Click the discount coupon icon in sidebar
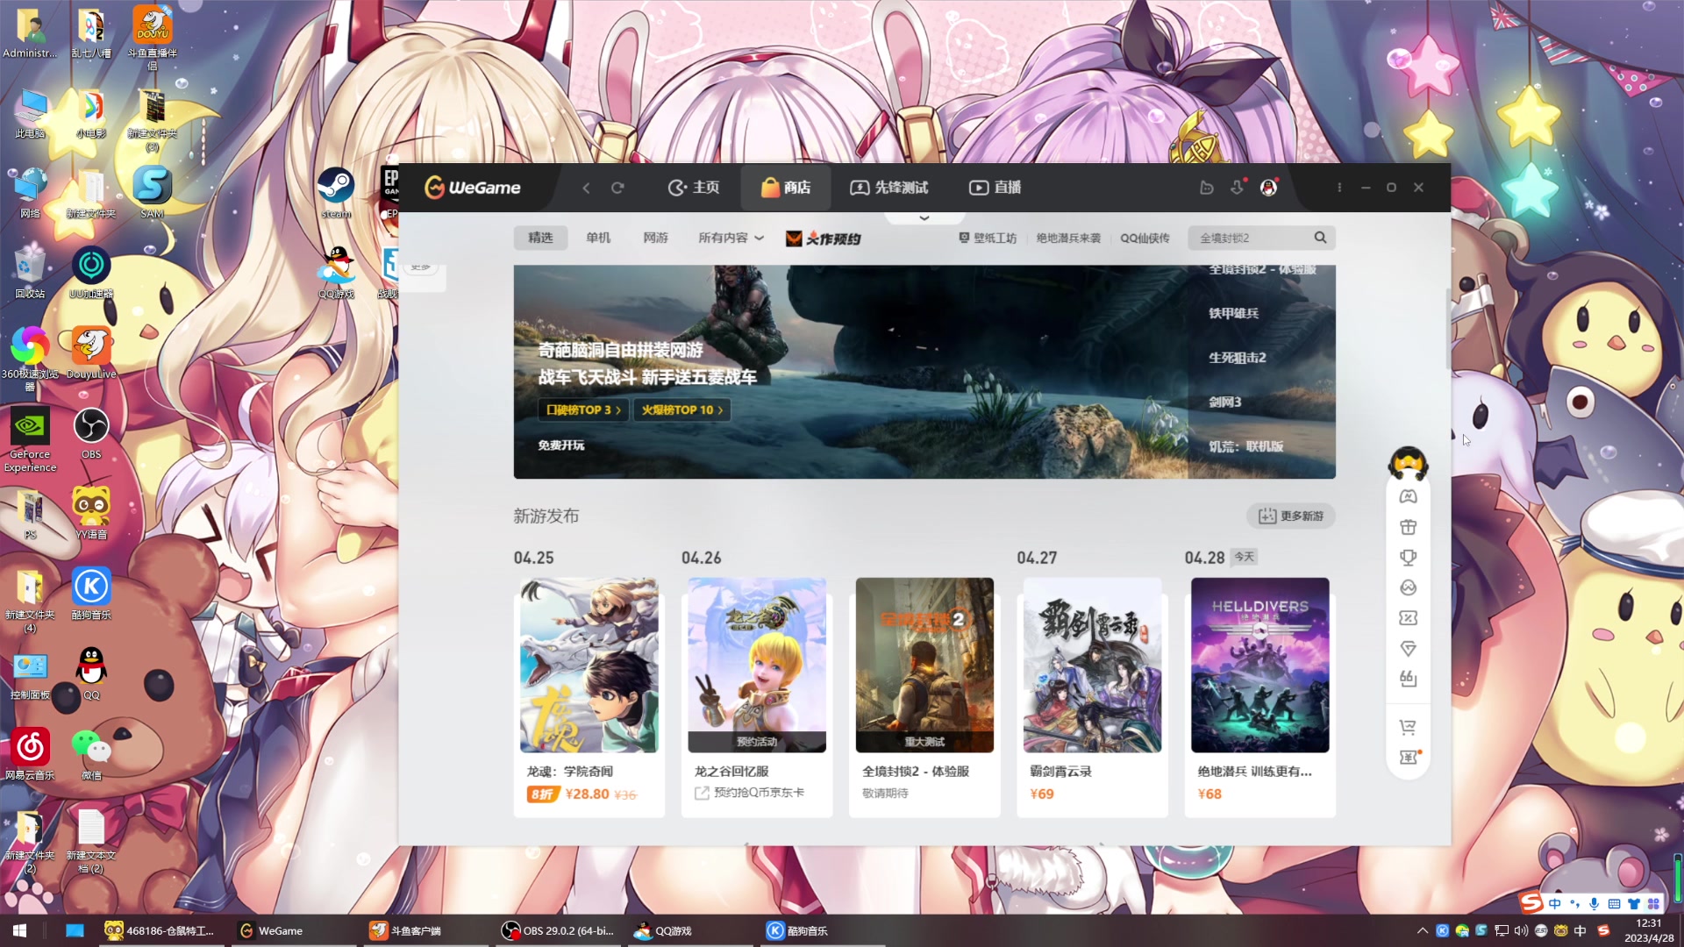 point(1408,618)
